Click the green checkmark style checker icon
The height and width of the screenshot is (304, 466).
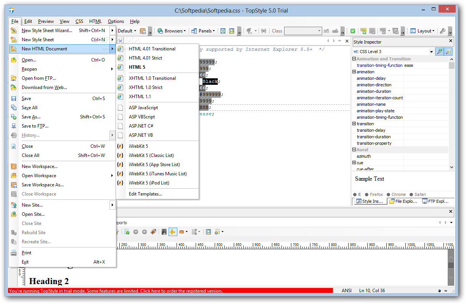(x=353, y=31)
